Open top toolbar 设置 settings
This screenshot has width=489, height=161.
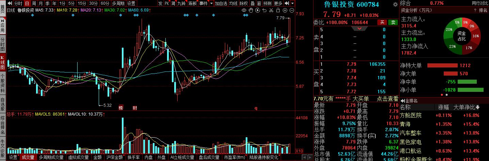click(x=131, y=3)
